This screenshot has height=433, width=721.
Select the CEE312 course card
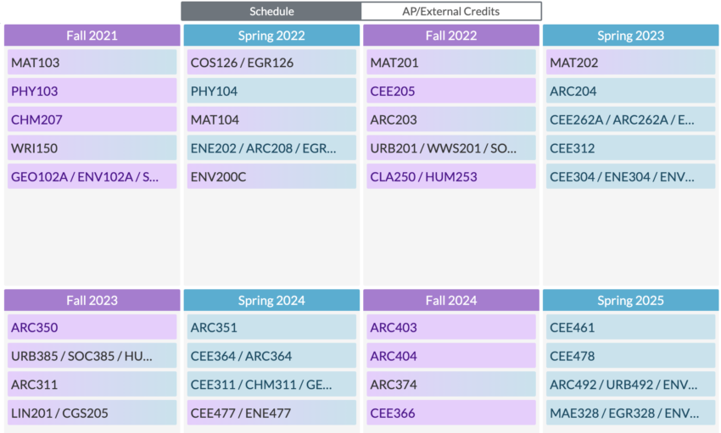[x=630, y=148]
